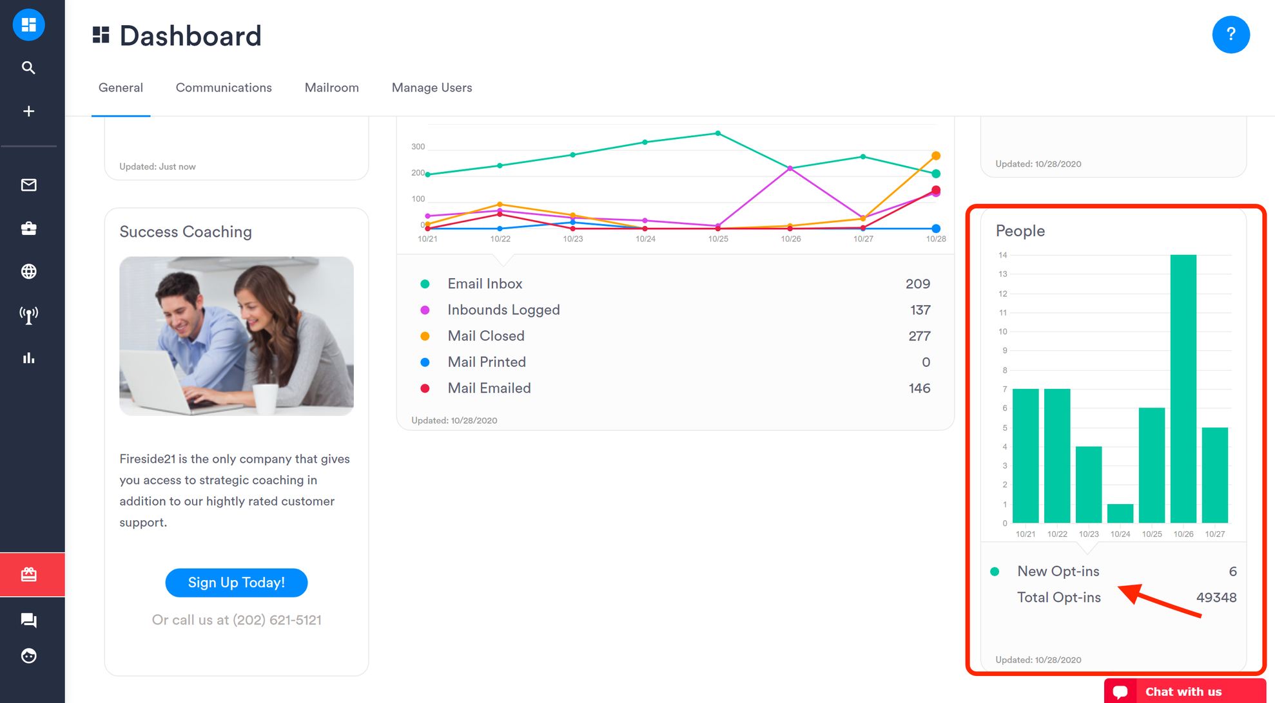Viewport: 1275px width, 703px height.
Task: Click the red gift box icon
Action: tap(28, 574)
